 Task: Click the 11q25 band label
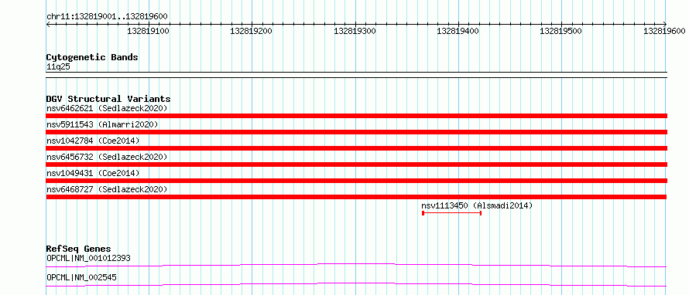[58, 67]
